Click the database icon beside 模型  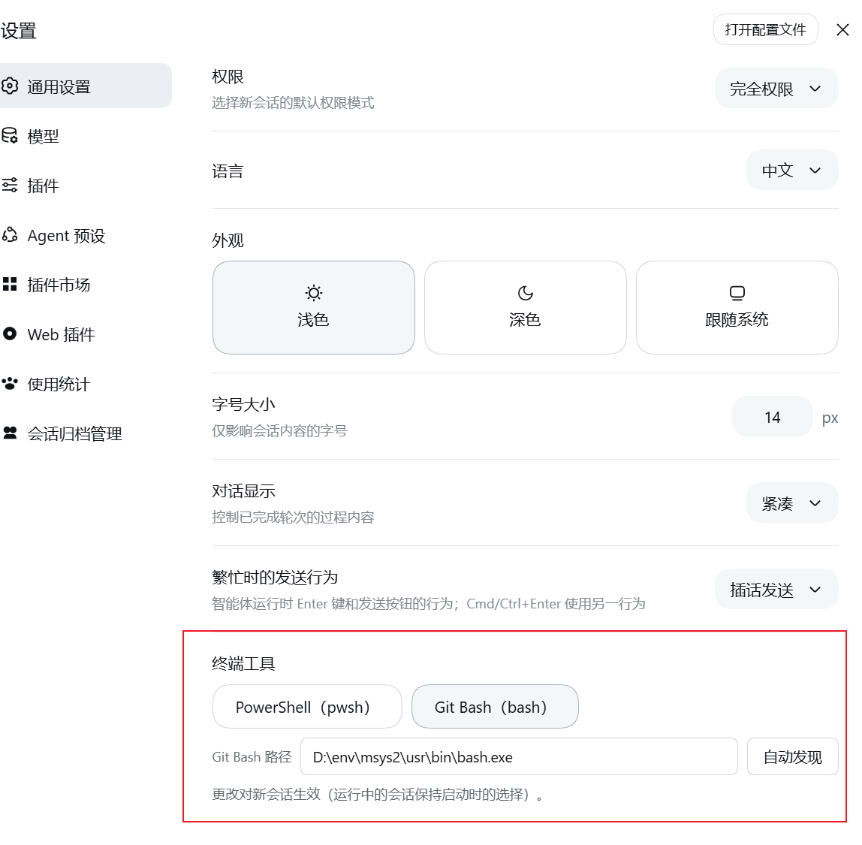[10, 135]
